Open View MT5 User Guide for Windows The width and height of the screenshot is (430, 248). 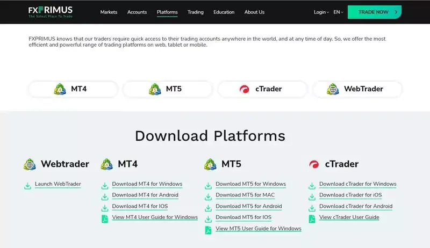pos(259,228)
